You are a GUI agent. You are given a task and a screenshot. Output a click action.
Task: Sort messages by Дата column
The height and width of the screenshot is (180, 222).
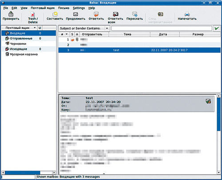point(165,34)
